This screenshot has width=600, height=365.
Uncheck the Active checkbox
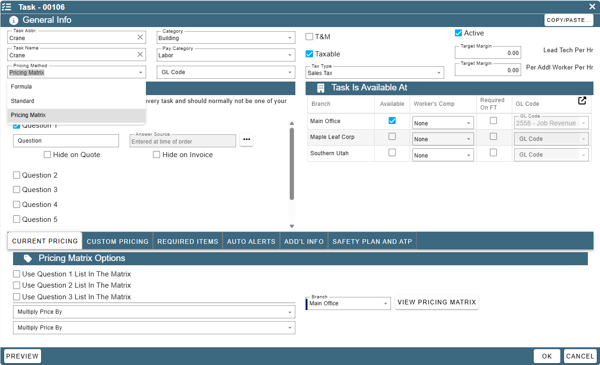459,33
